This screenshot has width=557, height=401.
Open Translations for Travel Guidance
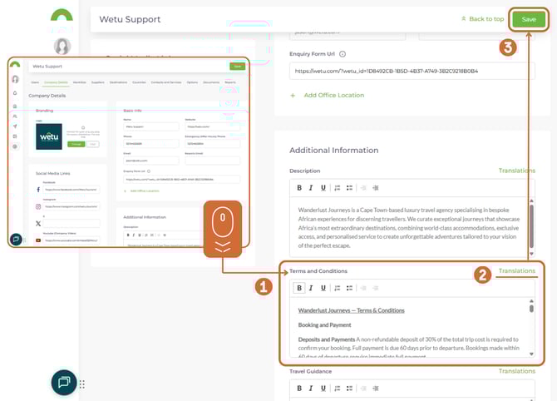(517, 371)
